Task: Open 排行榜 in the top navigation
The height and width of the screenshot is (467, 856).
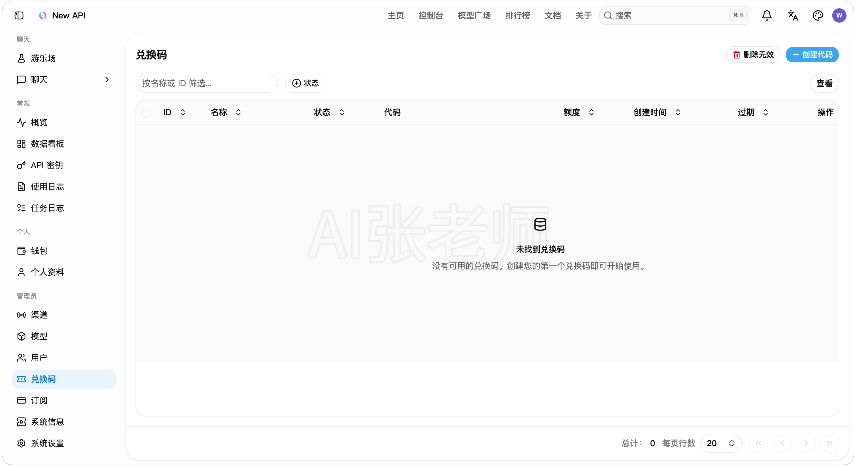Action: click(518, 15)
